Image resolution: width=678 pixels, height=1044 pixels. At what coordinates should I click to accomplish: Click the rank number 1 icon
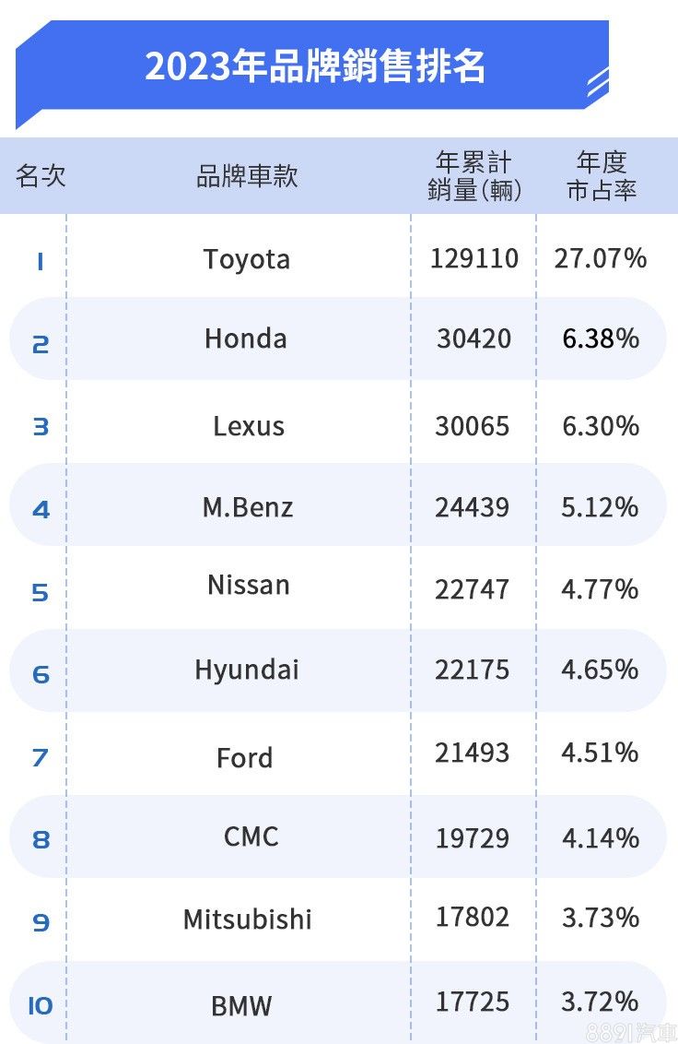[x=40, y=262]
